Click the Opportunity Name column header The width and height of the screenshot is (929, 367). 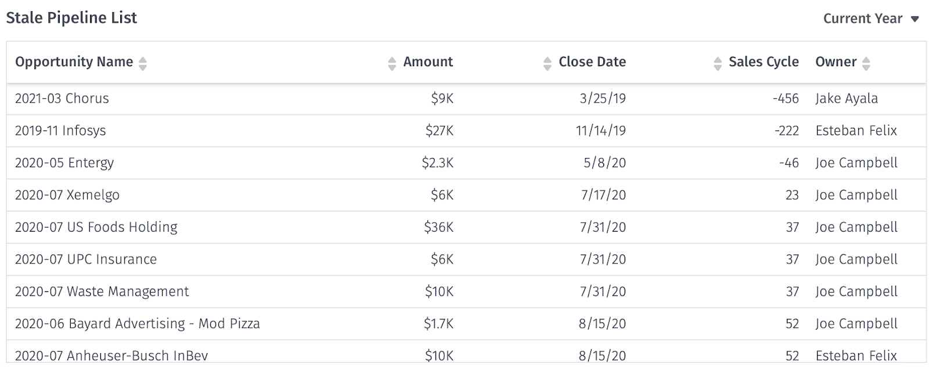(74, 62)
